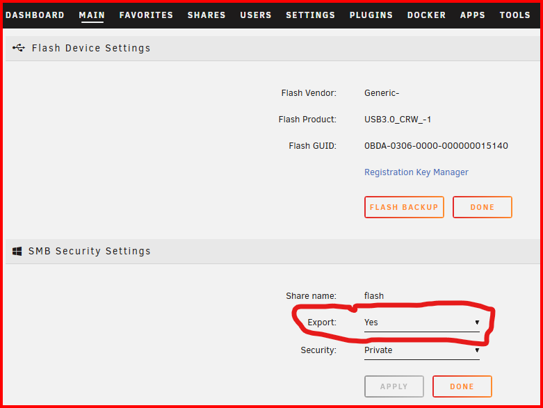Viewport: 543px width, 408px height.
Task: Click the Apply button
Action: (394, 386)
